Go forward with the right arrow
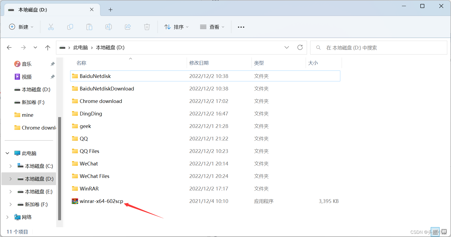Screen dimensions: 451x237 pos(23,48)
